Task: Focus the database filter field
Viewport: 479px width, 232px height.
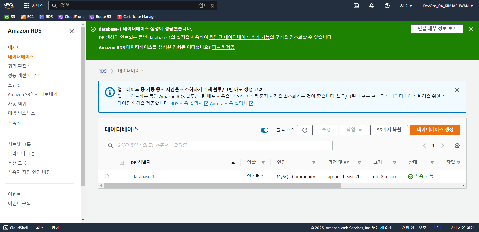Action: pyautogui.click(x=218, y=146)
